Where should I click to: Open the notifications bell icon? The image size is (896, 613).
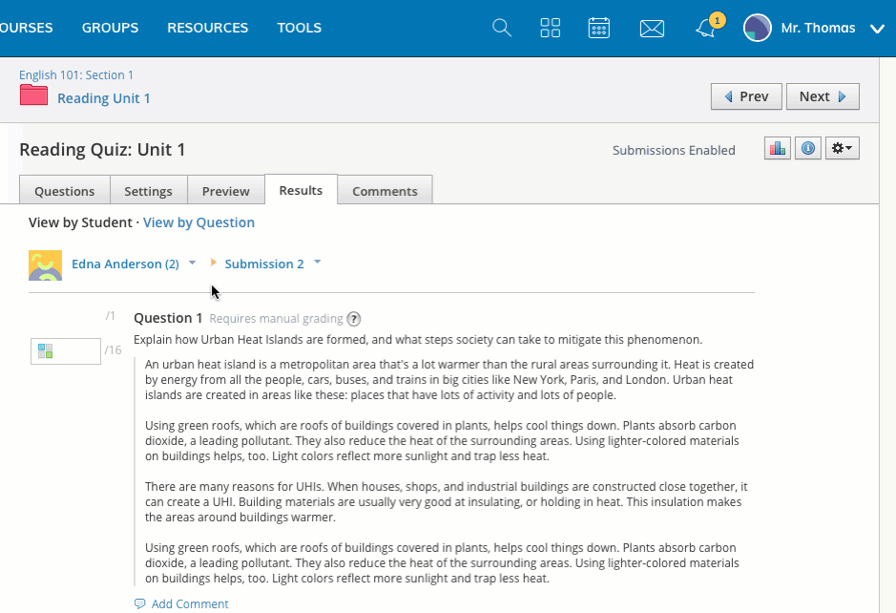pos(705,29)
